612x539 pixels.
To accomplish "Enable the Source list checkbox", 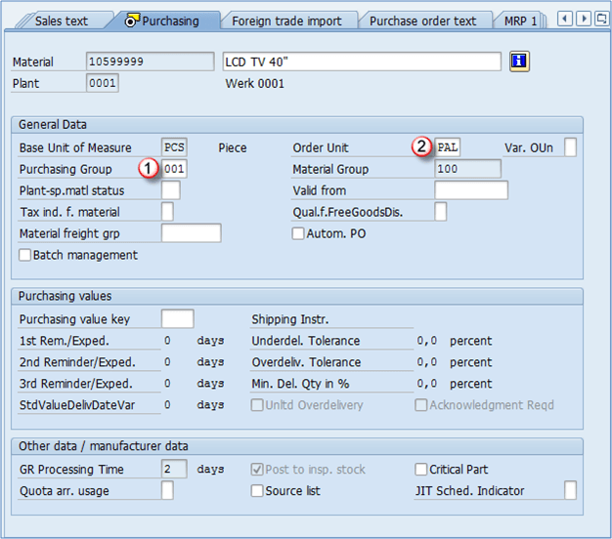I will click(258, 491).
